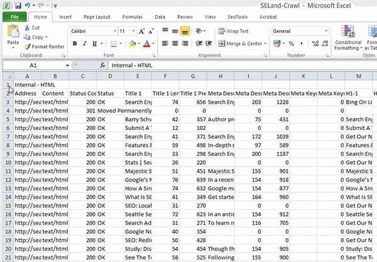The width and height of the screenshot is (377, 262).
Task: Click Save icon in quick access toolbar
Action: point(17,5)
